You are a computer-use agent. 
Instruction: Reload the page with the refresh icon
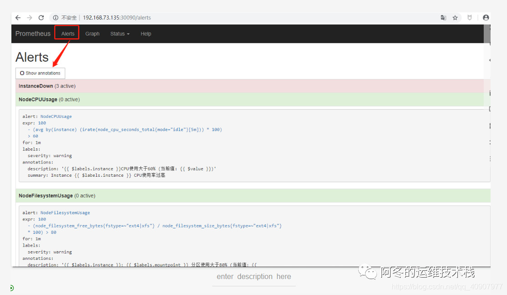pyautogui.click(x=41, y=18)
